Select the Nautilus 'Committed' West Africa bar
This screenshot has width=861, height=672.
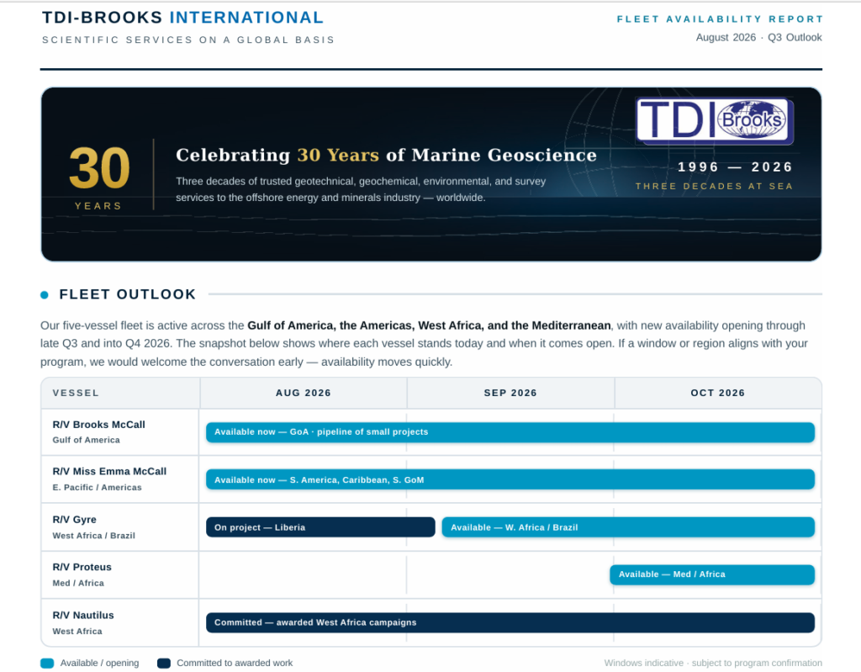pos(510,622)
